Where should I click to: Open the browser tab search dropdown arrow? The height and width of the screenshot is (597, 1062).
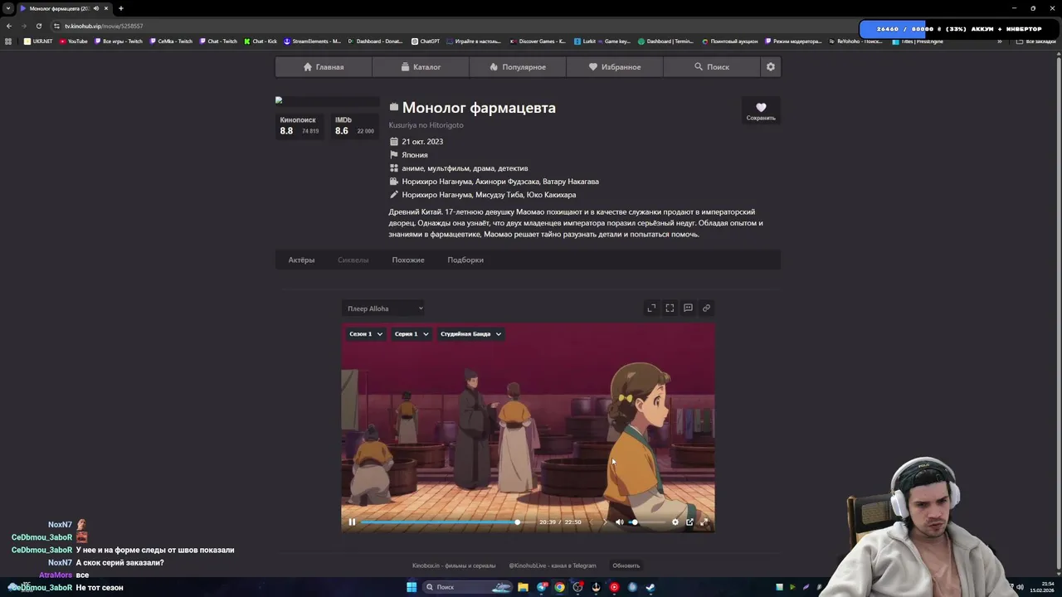click(8, 8)
